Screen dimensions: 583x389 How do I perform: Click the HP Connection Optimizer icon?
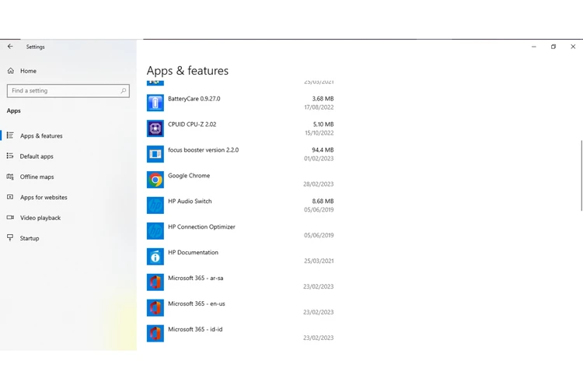pyautogui.click(x=155, y=231)
